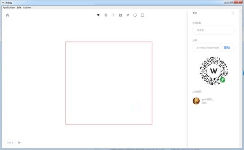Click the play triangle beside zoom
Screen dimensions: 244x150
coord(19,143)
